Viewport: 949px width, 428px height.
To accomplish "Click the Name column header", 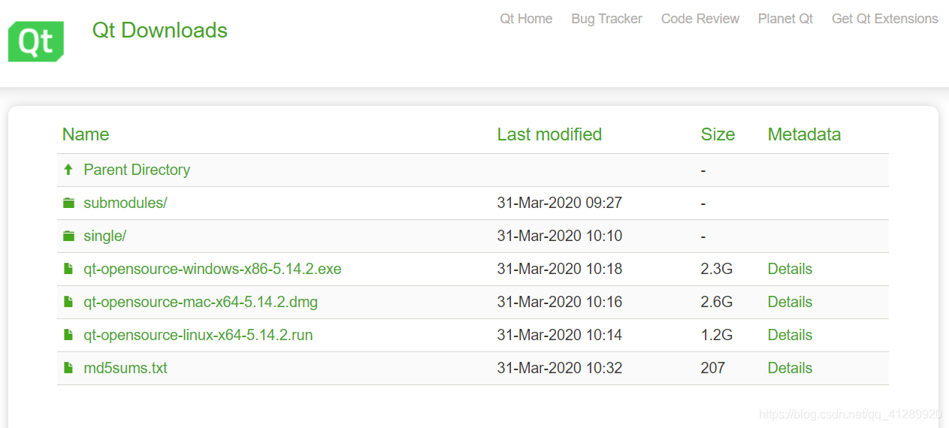I will coord(86,134).
